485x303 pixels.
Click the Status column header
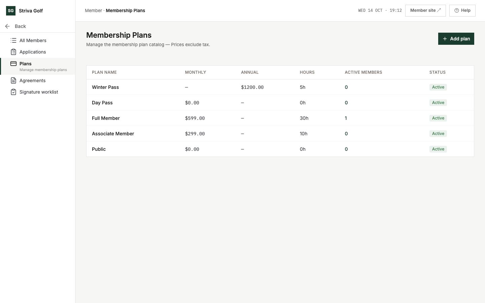(x=438, y=72)
